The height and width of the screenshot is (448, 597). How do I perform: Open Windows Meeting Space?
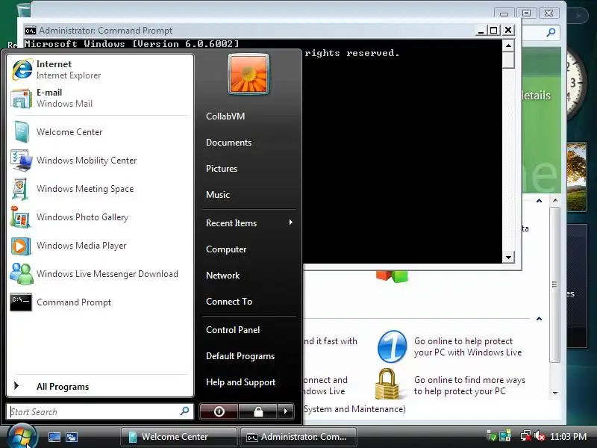[x=100, y=189]
